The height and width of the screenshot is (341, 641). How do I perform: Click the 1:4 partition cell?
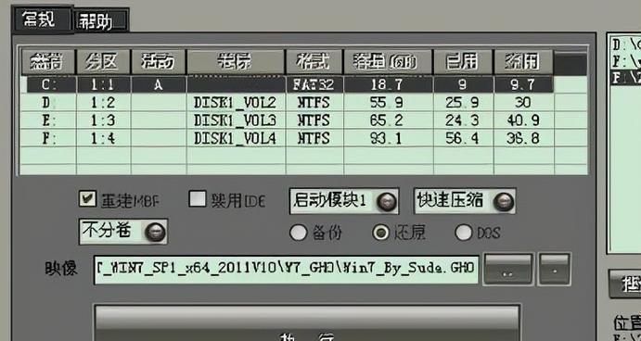pos(103,138)
